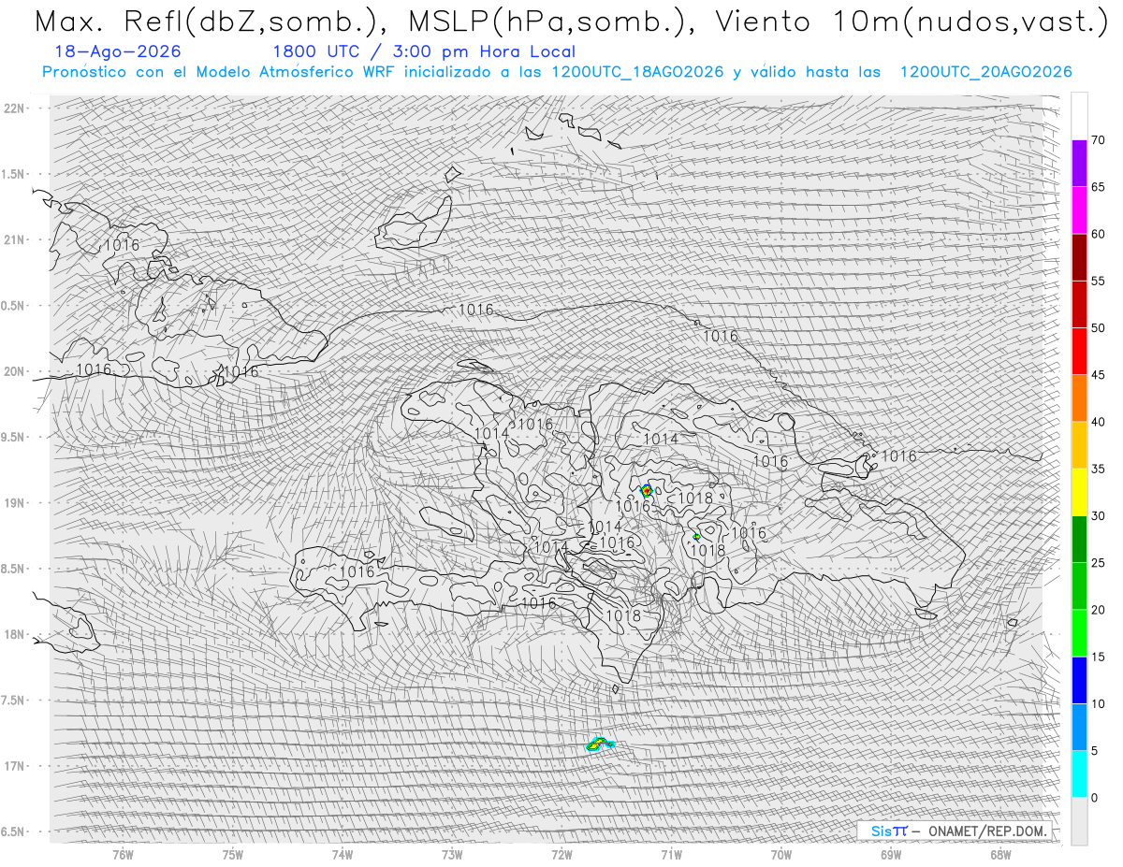This screenshot has width=1123, height=867.
Task: Click the 73W longitude label
Action: (x=452, y=855)
